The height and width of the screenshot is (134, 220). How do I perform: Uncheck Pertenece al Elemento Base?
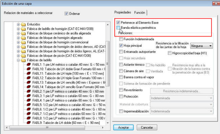[118, 22]
